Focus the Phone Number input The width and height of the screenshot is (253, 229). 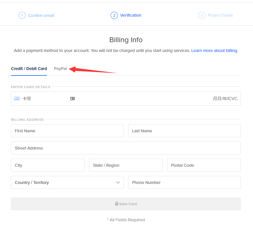(x=184, y=183)
